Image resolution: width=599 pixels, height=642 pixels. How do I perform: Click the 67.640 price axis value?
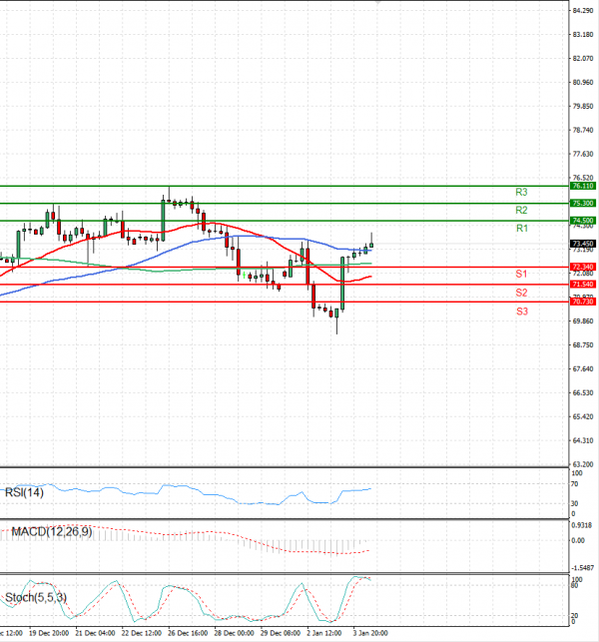point(583,368)
